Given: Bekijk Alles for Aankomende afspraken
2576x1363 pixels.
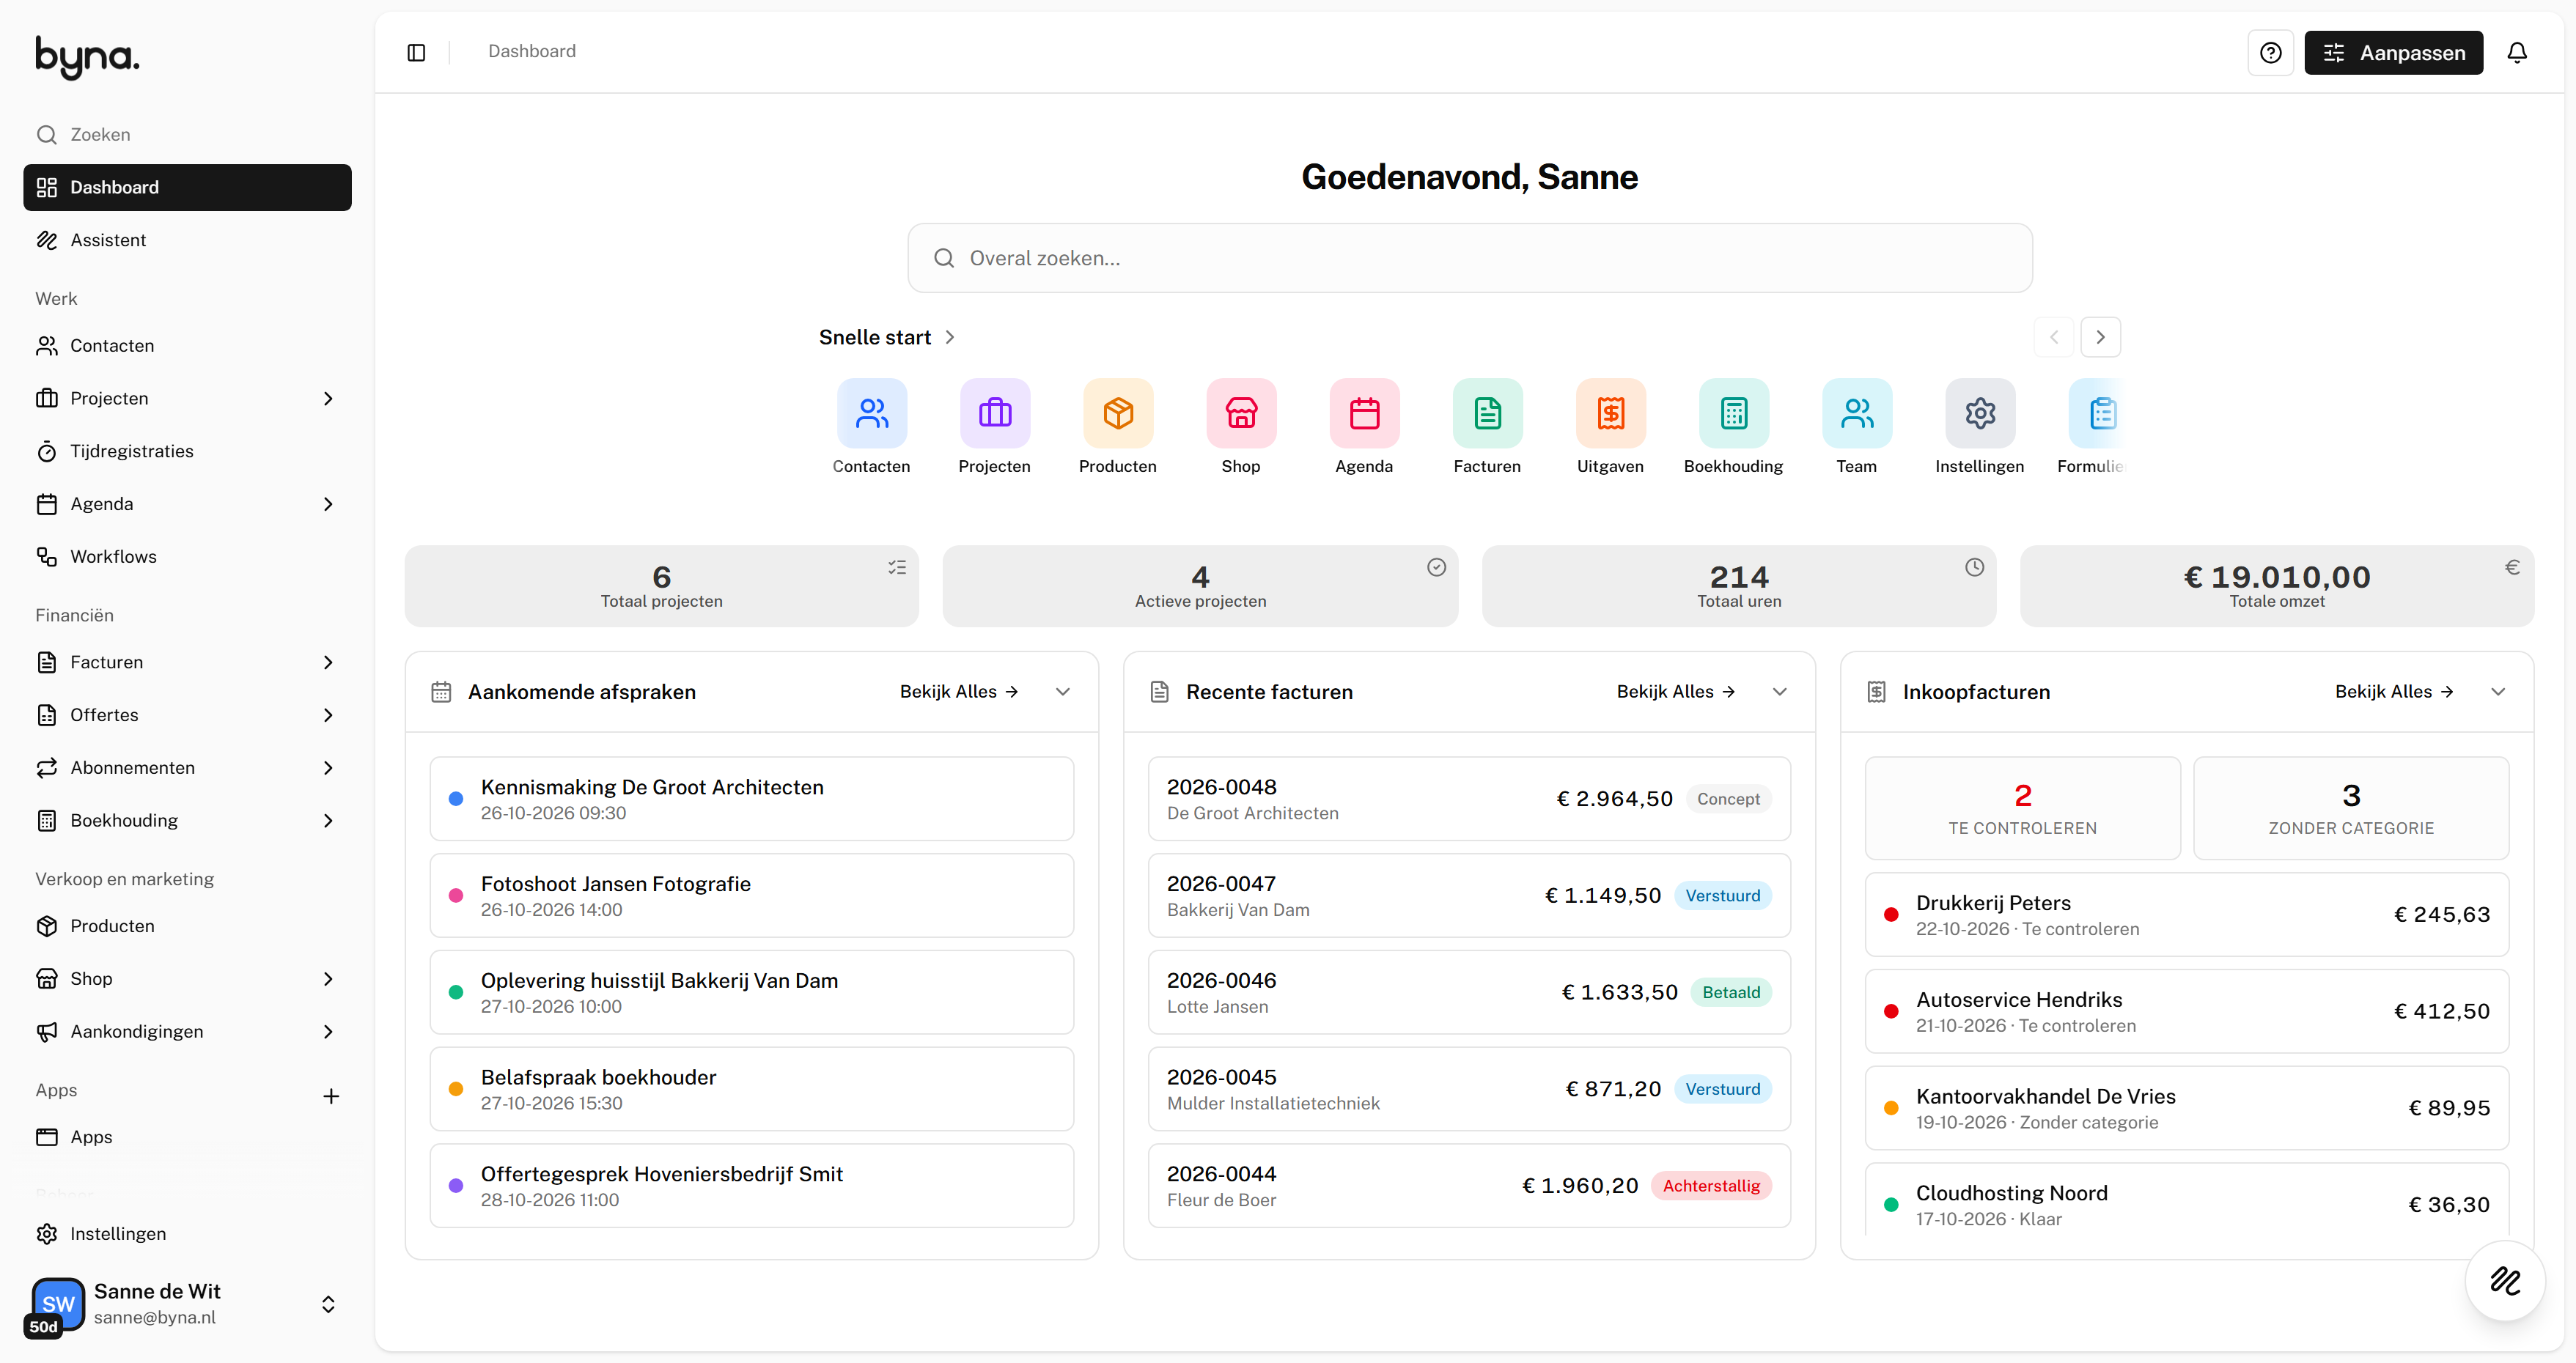Looking at the screenshot, I should tap(959, 692).
